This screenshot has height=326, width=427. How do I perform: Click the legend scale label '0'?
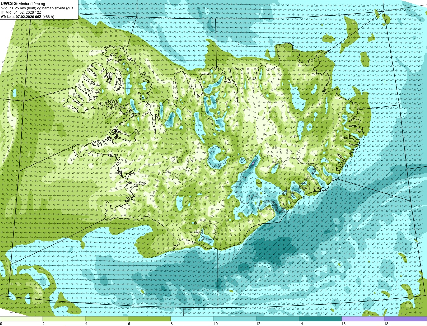[x=1, y=324]
